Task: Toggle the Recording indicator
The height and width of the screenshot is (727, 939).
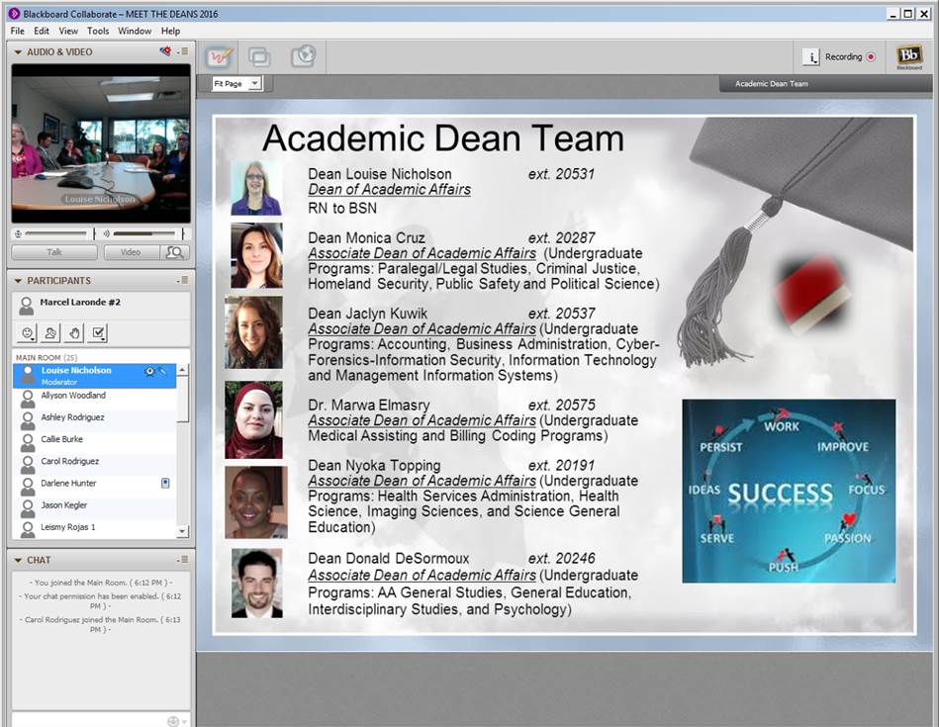Action: tap(872, 57)
